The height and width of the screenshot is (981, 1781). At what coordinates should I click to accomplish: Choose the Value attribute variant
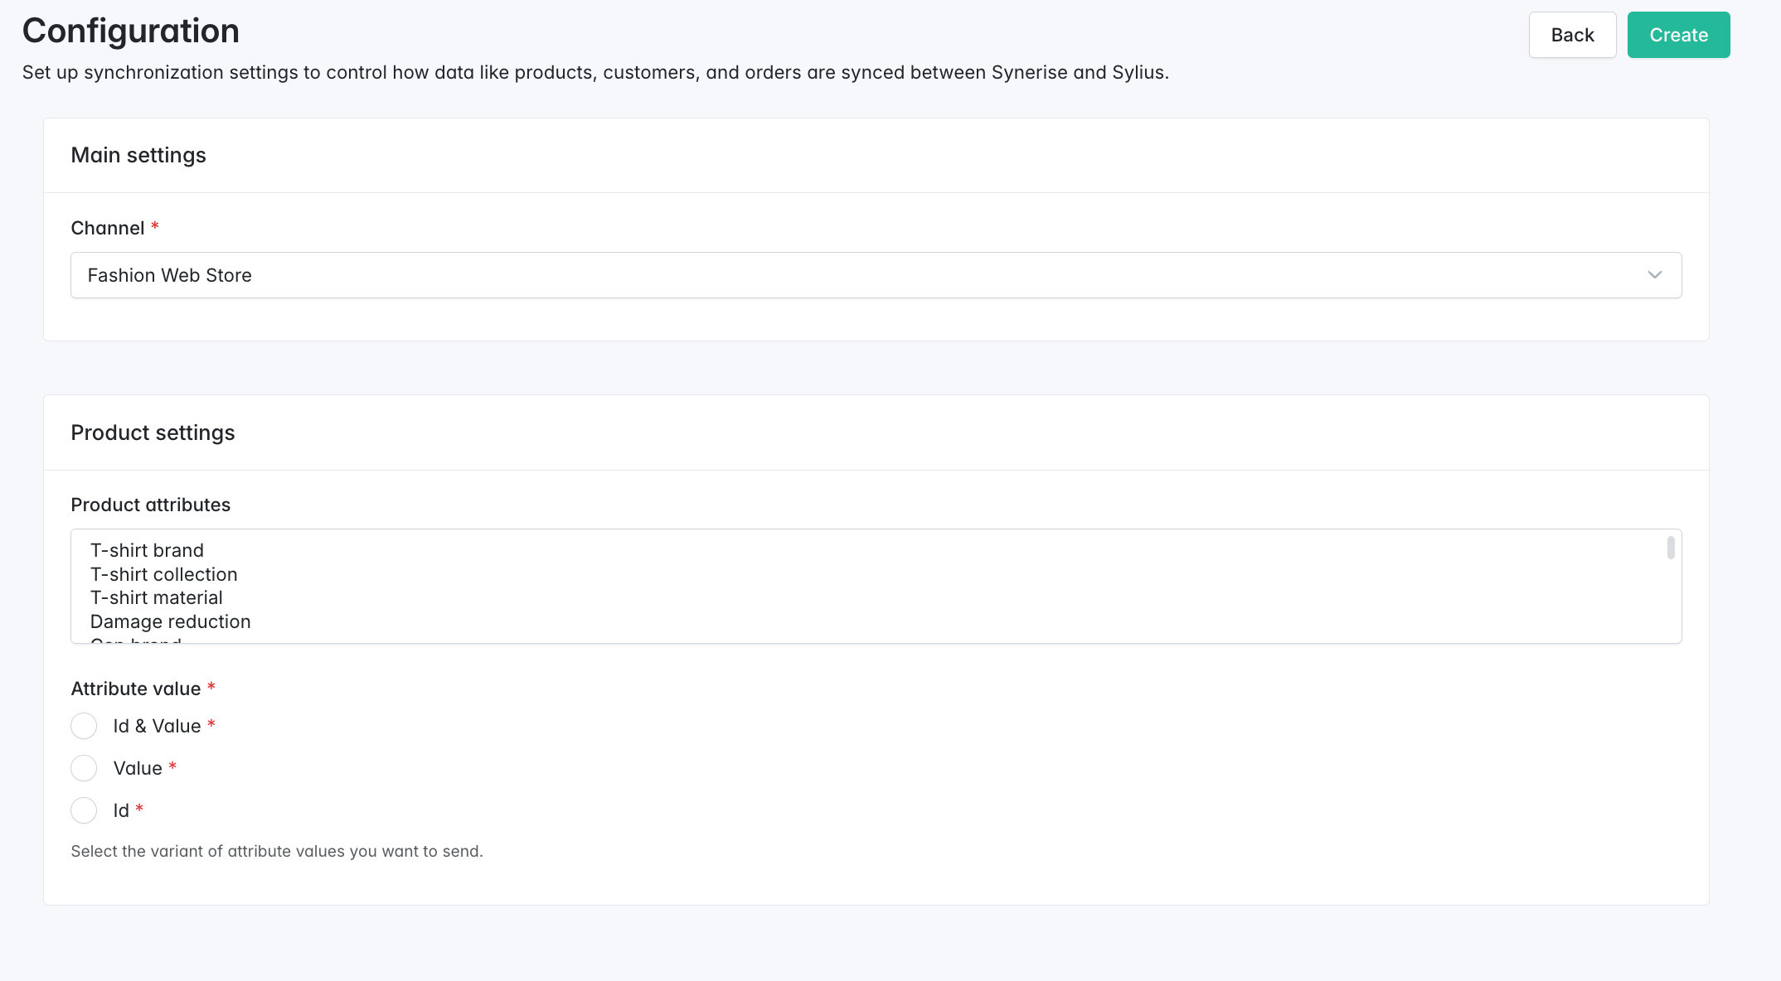(84, 768)
